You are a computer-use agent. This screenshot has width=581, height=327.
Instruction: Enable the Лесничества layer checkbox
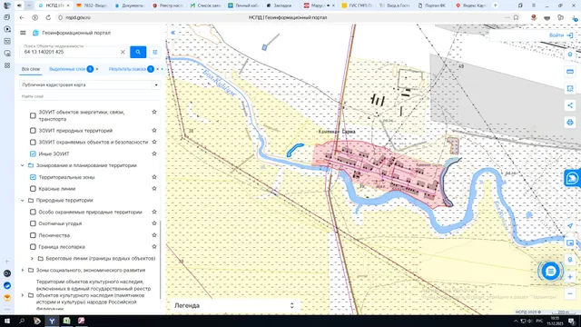coord(33,235)
